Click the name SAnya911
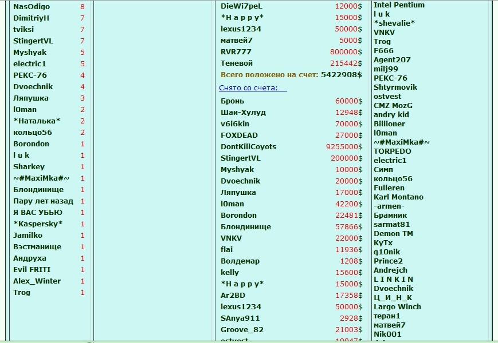The width and height of the screenshot is (498, 343). click(x=240, y=318)
